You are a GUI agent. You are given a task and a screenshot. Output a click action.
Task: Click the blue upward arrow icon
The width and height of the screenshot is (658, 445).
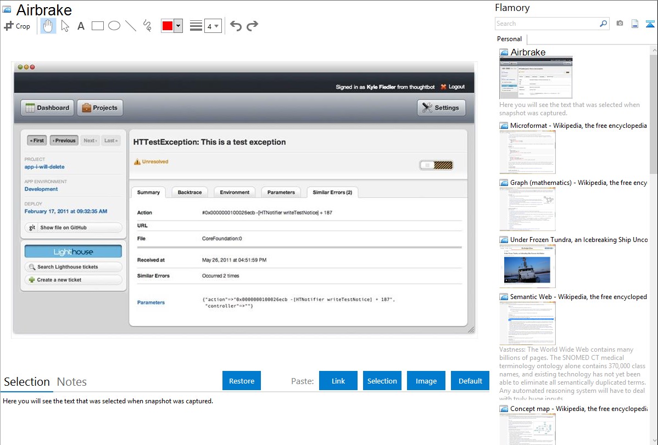(x=650, y=24)
